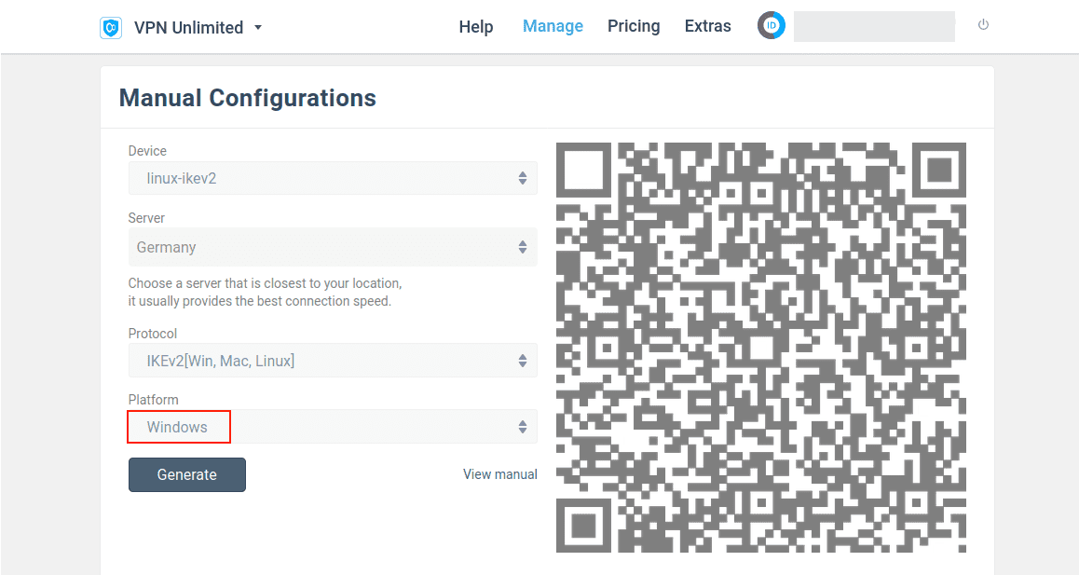Screen dimensions: 1079x575
Task: Expand the Protocol dropdown showing IKEv2
Action: 332,361
